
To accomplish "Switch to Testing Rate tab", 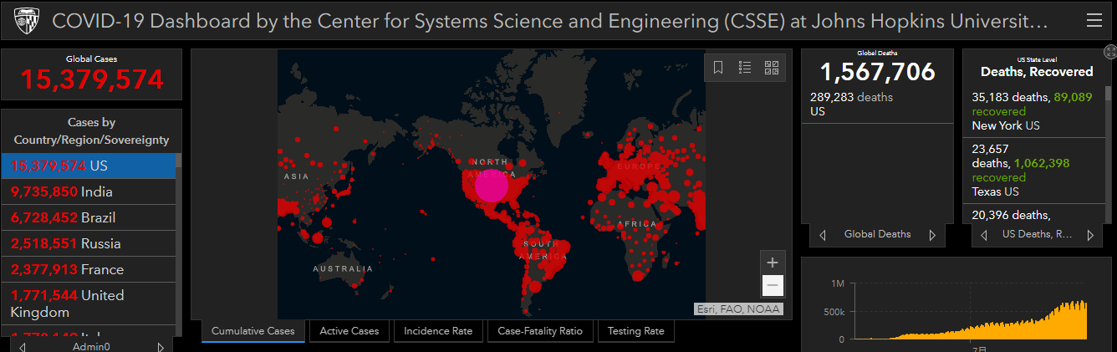I will (636, 331).
